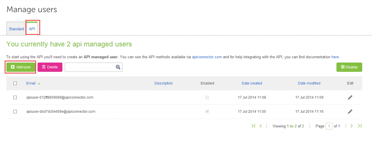Edit the apiuser-612ff8859689 user with pencil icon
Image resolution: width=372 pixels, height=143 pixels.
point(350,97)
